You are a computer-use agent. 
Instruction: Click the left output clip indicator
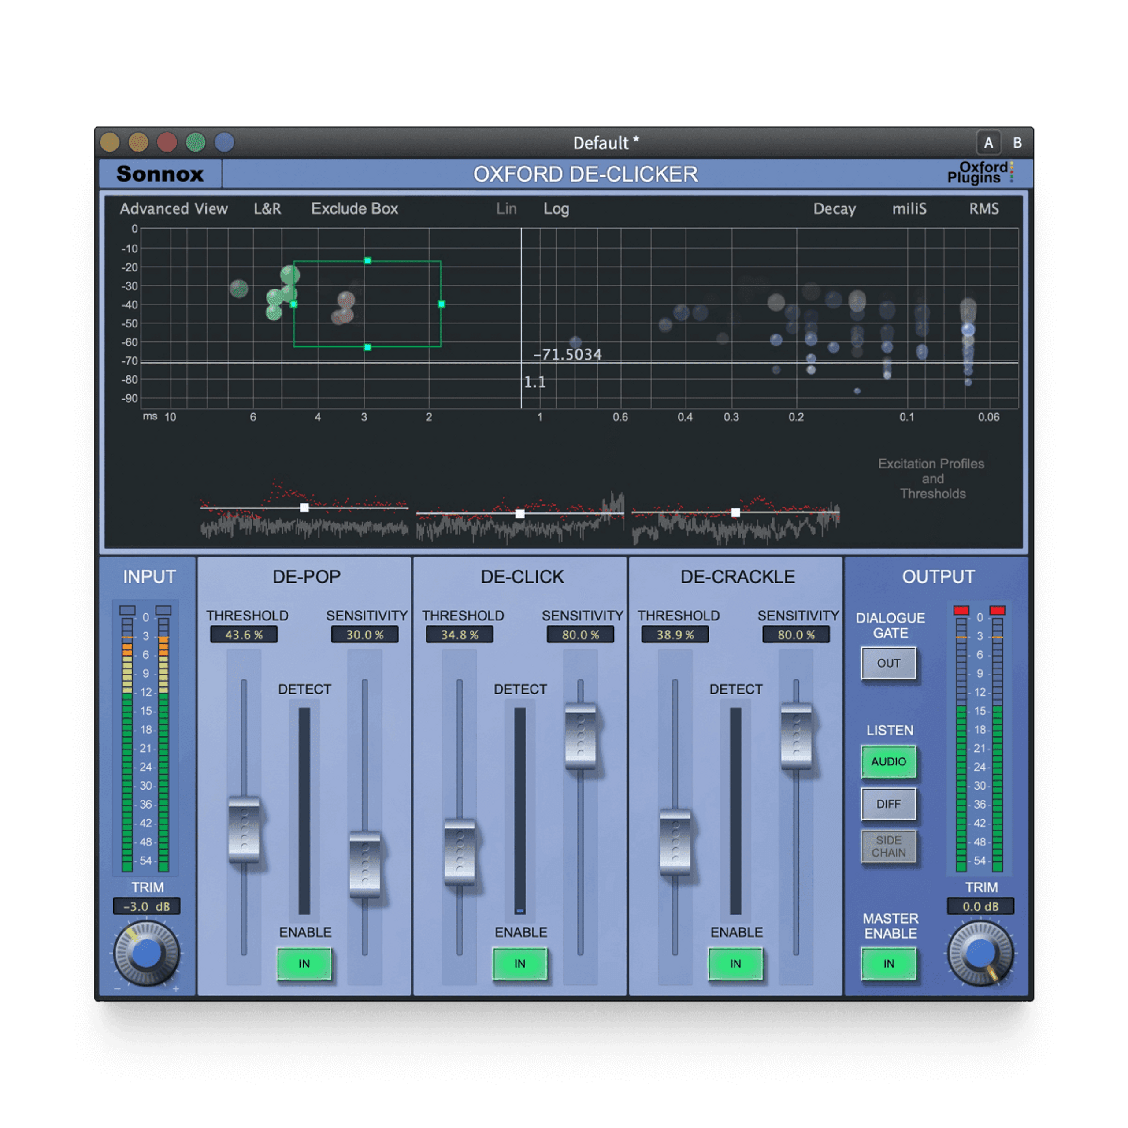(961, 610)
